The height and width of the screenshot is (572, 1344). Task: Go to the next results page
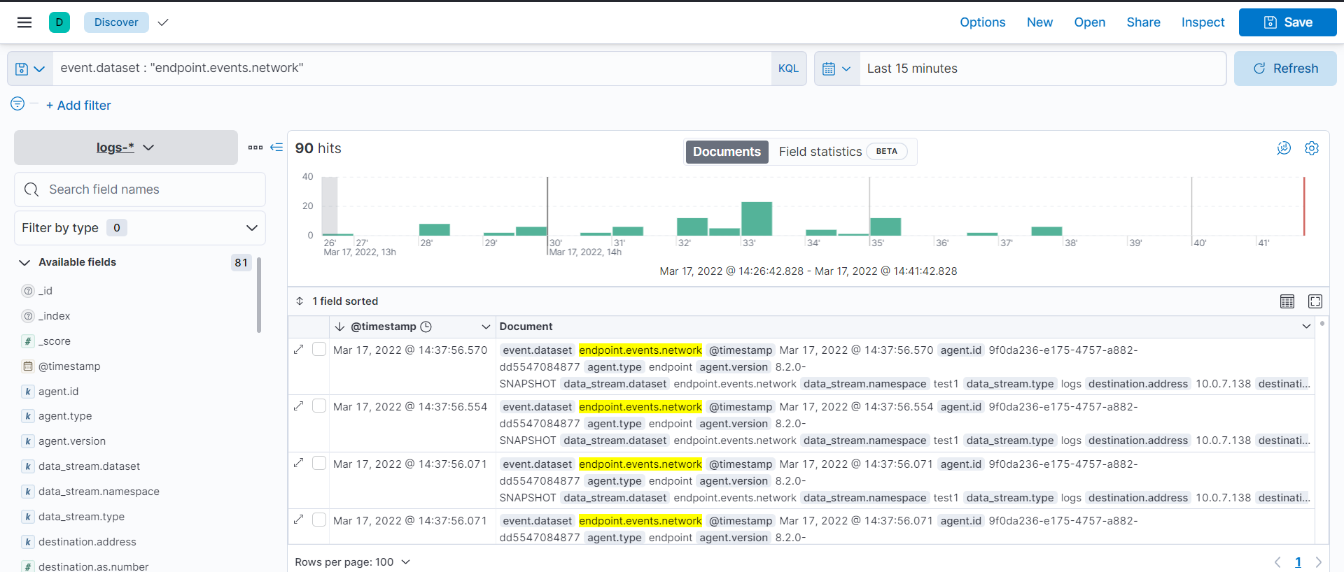pos(1319,562)
